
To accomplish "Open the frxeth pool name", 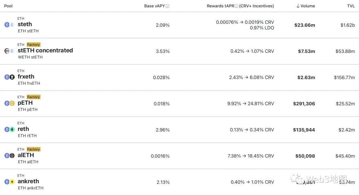I will pos(26,76).
